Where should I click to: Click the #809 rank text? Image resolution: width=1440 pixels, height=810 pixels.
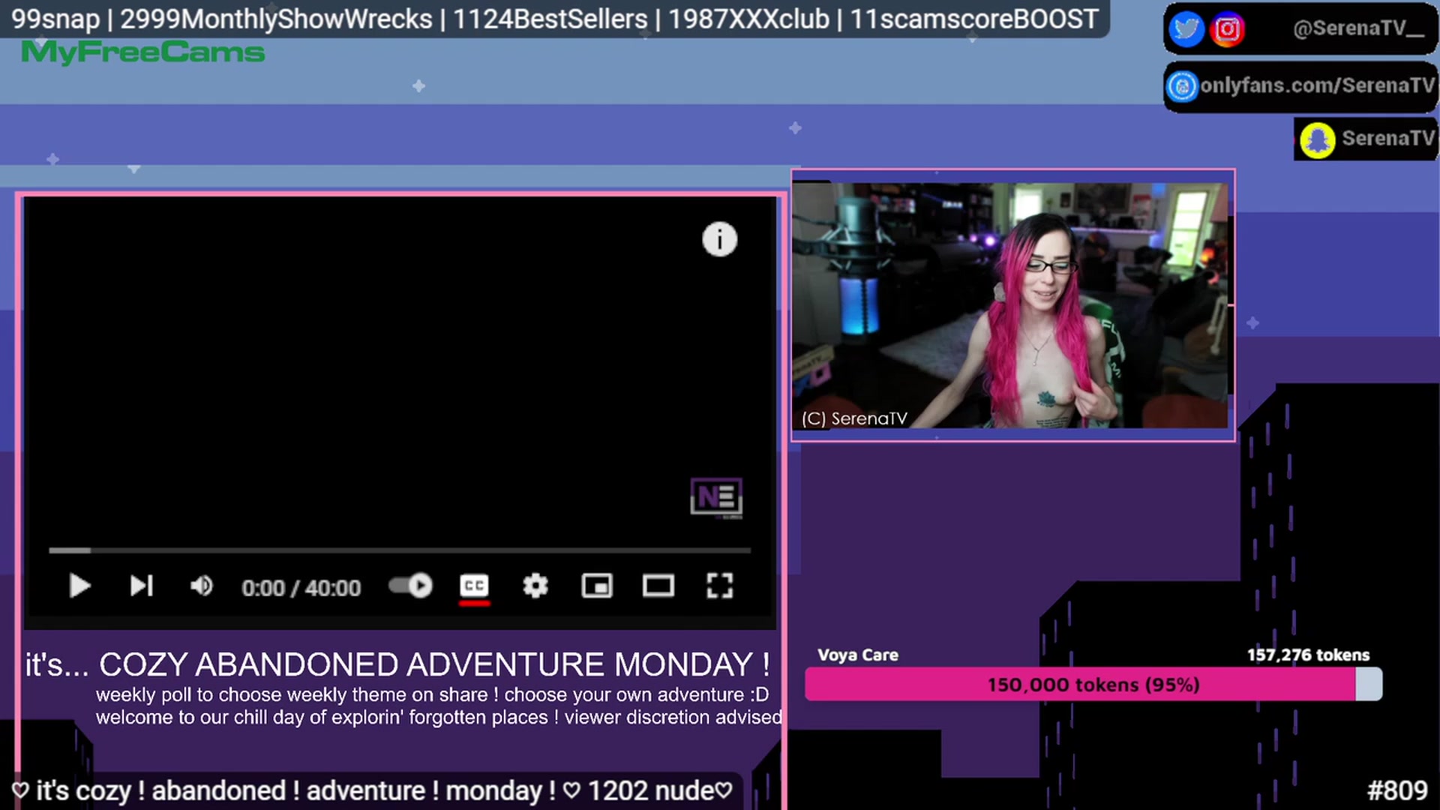point(1397,790)
